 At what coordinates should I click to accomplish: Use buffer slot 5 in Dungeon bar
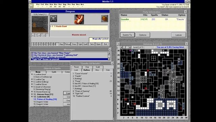pyautogui.click(x=42, y=44)
